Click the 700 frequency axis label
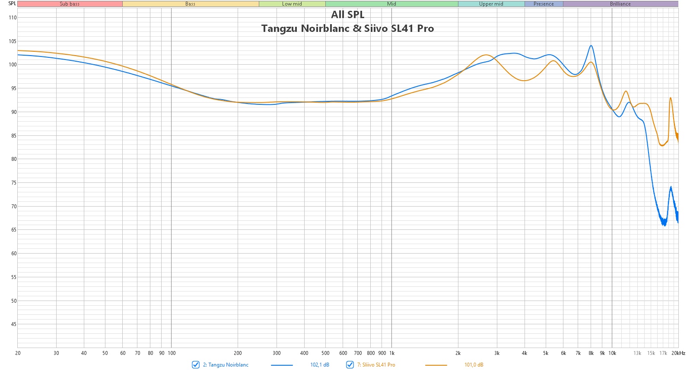The width and height of the screenshot is (687, 370). [x=358, y=353]
